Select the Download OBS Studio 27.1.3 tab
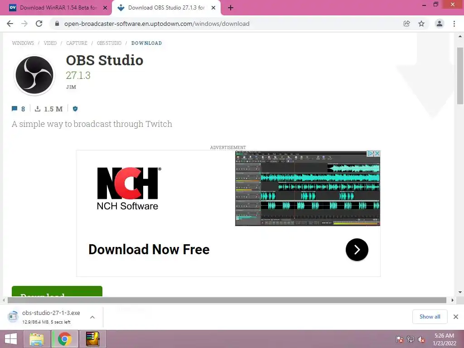This screenshot has height=348, width=464. click(166, 8)
